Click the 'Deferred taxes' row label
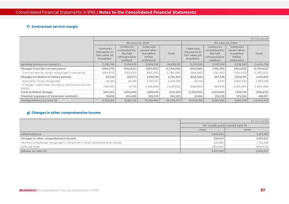Image resolution: width=289 pixels, height=204 pixels. tap(30, 147)
